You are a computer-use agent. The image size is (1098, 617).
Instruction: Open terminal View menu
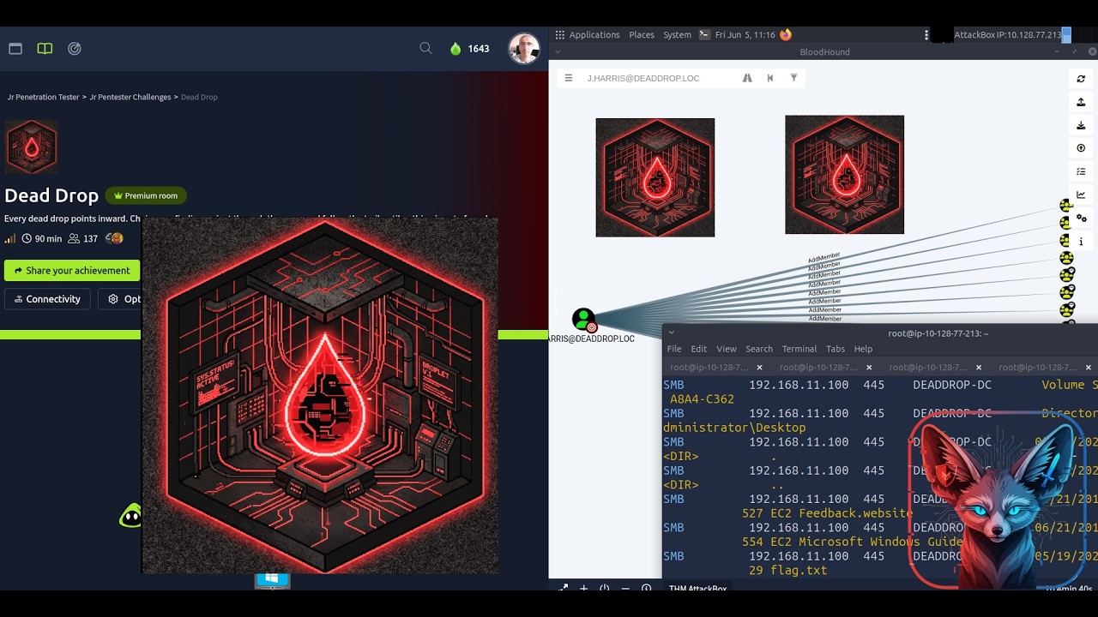(727, 349)
